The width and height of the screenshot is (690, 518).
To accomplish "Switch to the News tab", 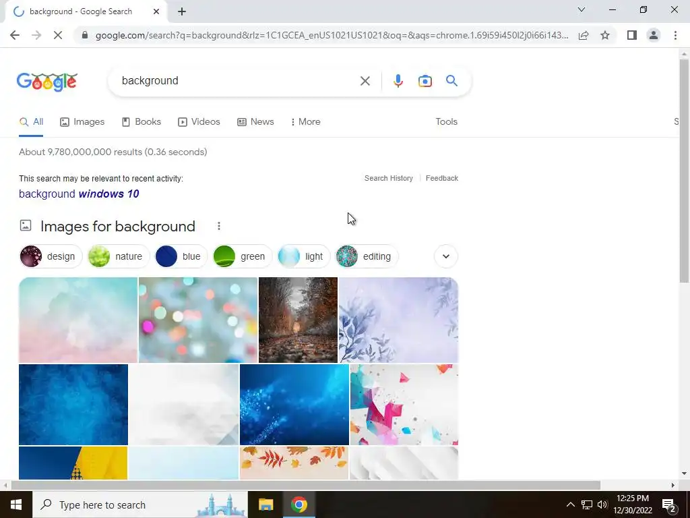I will 255,122.
